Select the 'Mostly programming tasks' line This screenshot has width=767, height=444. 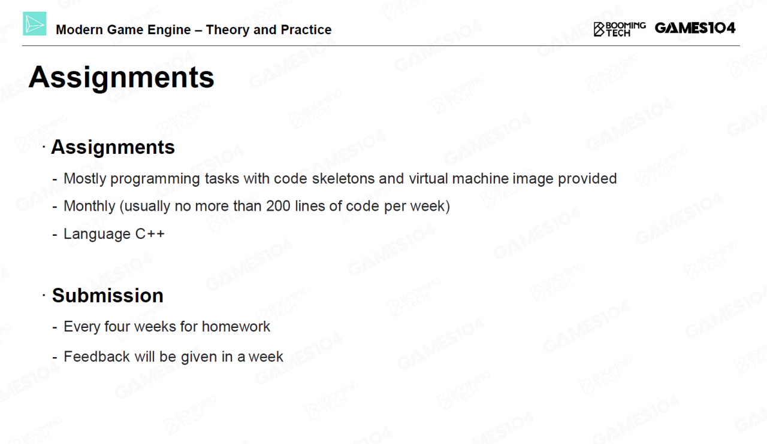pyautogui.click(x=340, y=178)
